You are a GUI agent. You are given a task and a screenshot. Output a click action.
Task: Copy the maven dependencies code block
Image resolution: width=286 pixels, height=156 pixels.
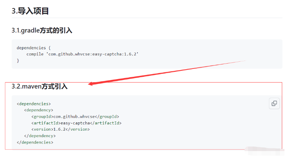[274, 103]
